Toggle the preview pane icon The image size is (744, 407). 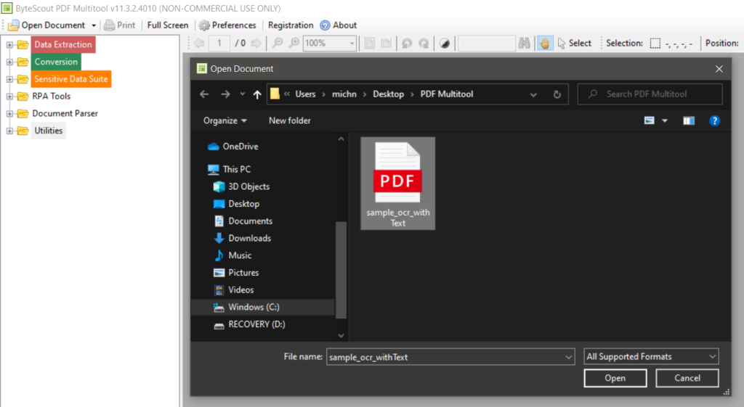689,121
